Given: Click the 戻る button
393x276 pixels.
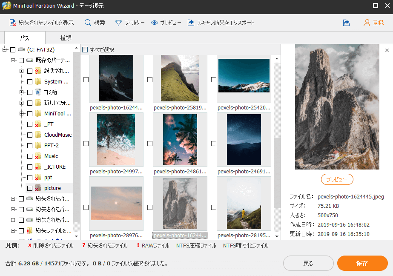Looking at the screenshot, I should point(308,263).
